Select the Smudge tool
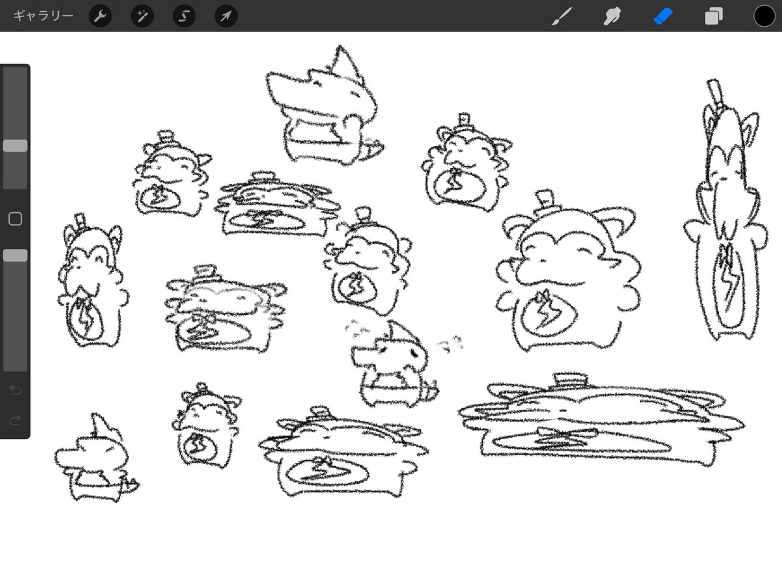 [x=611, y=16]
